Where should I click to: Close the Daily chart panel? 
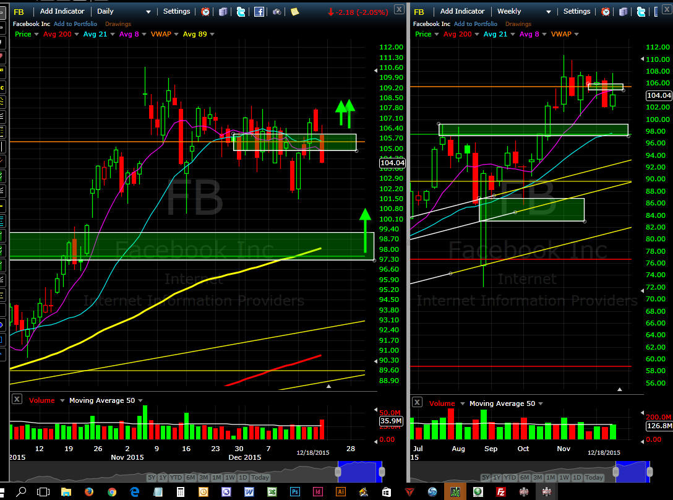[399, 9]
